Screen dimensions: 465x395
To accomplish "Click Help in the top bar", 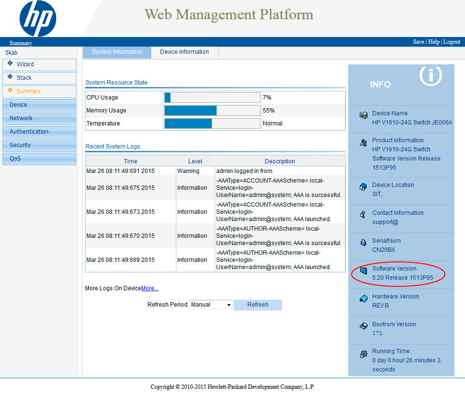I will 434,42.
